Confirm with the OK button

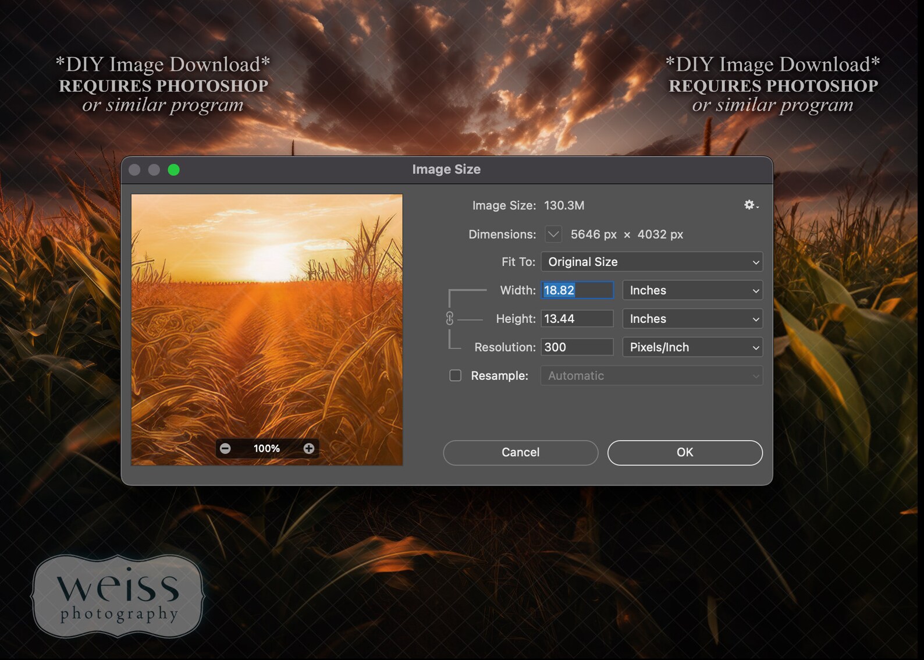685,452
